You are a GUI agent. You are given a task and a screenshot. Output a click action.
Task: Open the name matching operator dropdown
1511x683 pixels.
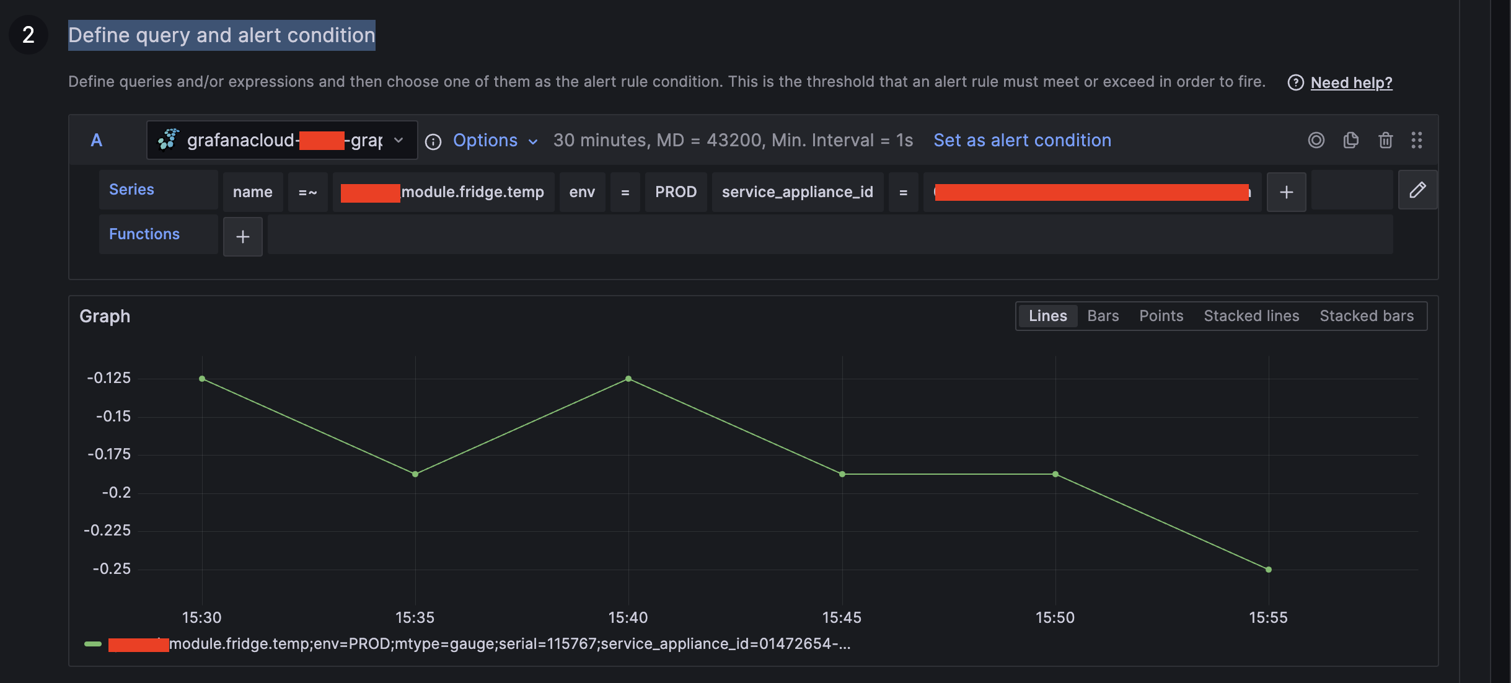click(307, 192)
